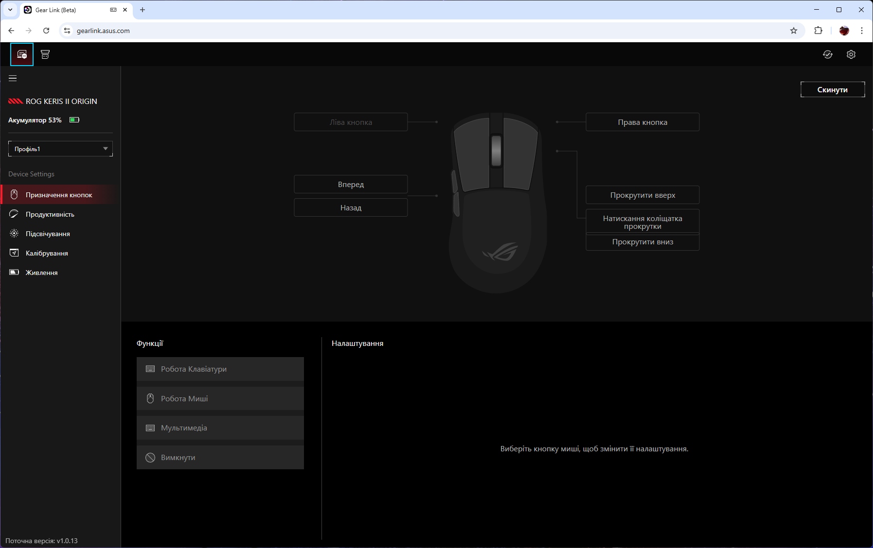The image size is (873, 548).
Task: Click the prohibit icon in Вимкнути row
Action: pyautogui.click(x=150, y=458)
